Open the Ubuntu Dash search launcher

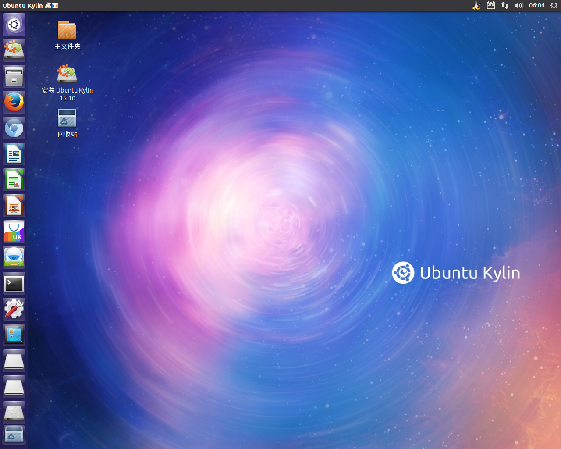pyautogui.click(x=14, y=25)
